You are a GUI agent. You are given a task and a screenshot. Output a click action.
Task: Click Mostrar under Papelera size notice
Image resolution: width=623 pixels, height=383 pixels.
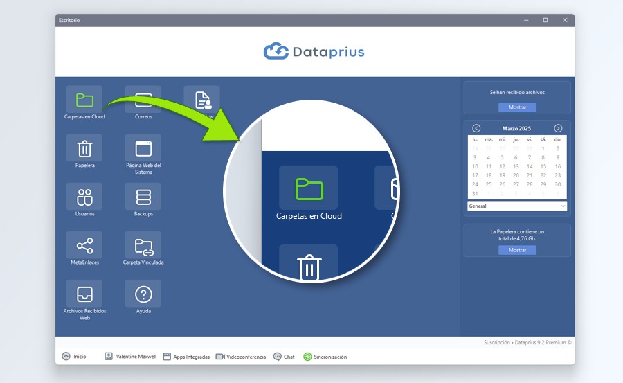pos(517,250)
